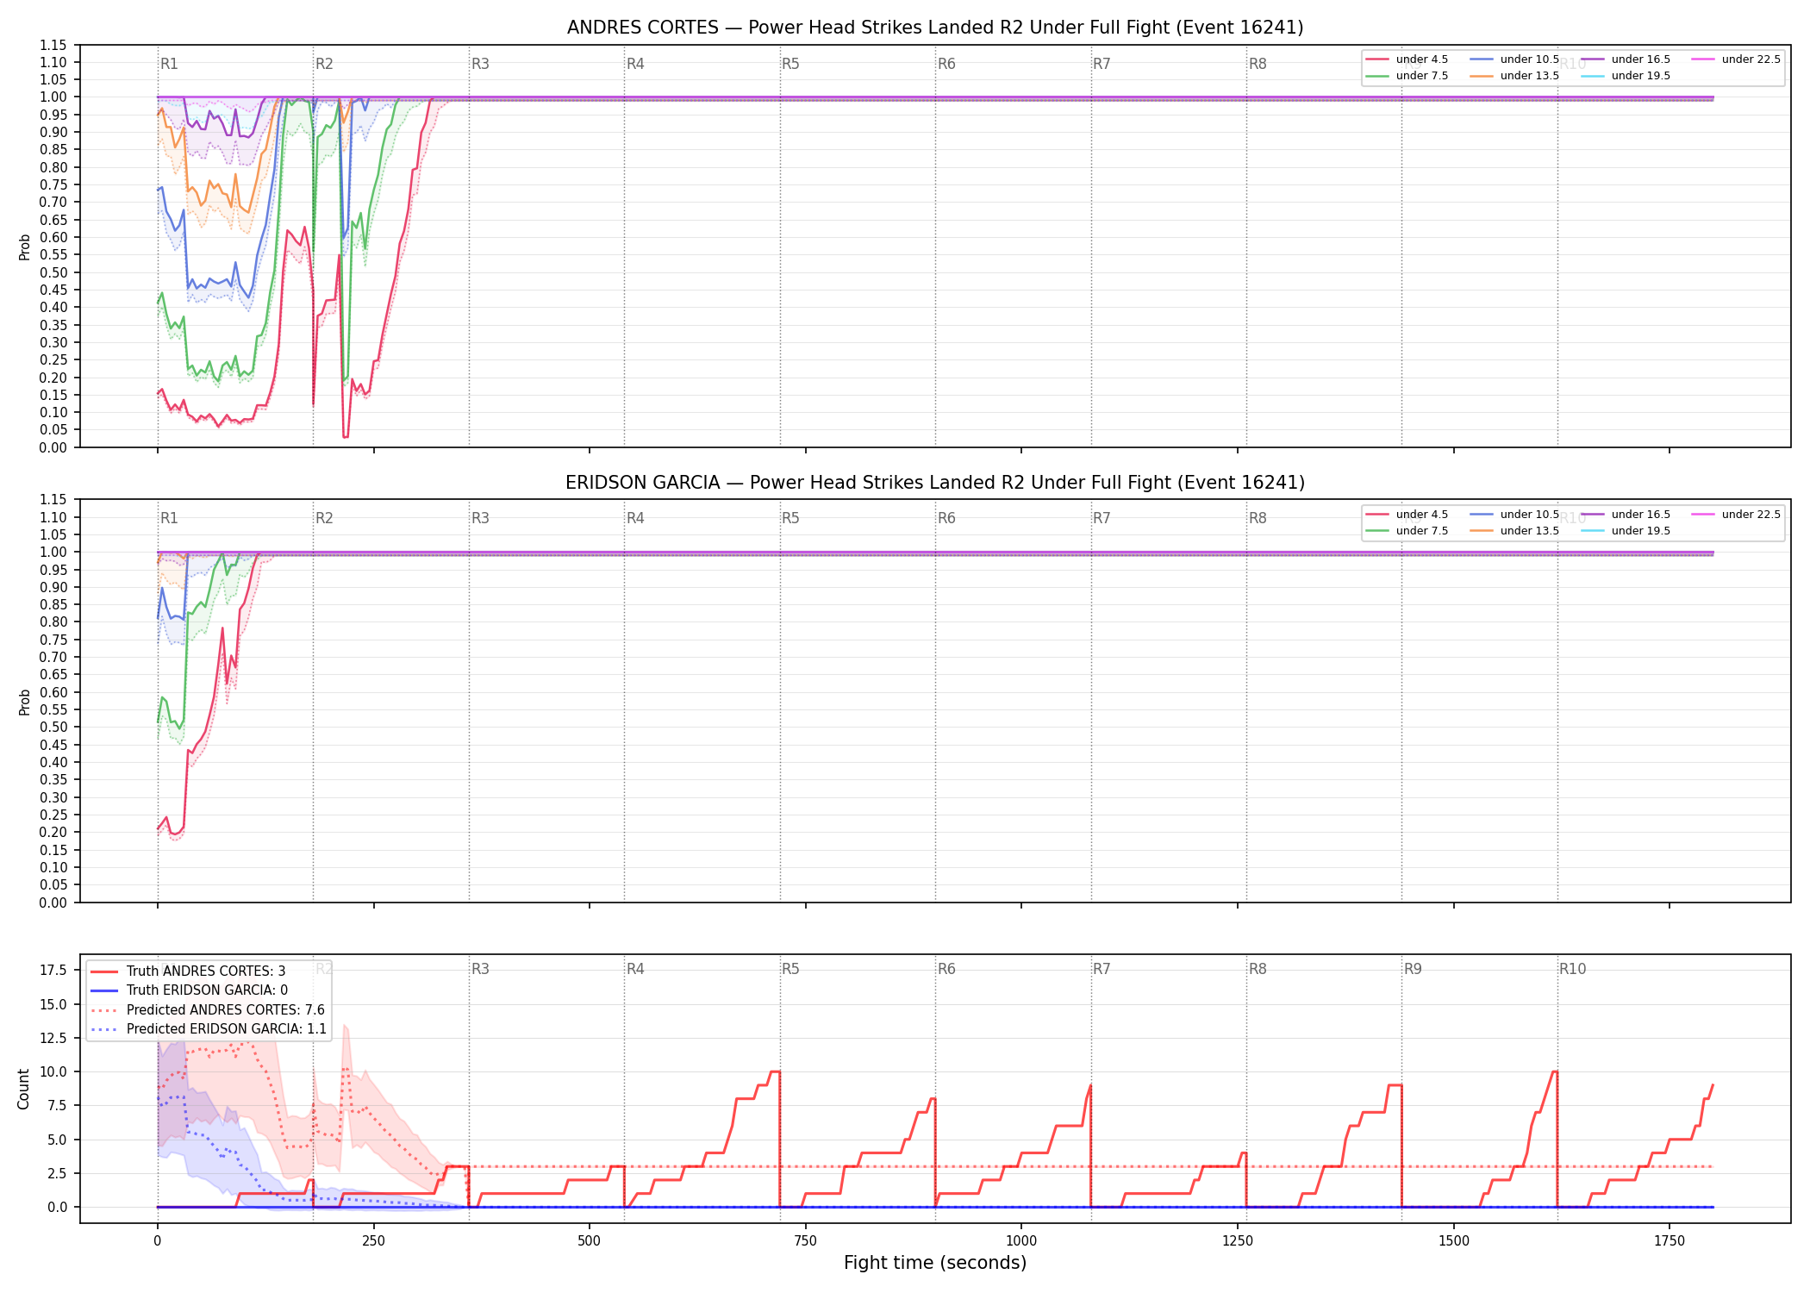The height and width of the screenshot is (1293, 1810).
Task: Select 'under 4.5' legend entry in top chart
Action: click(x=1407, y=59)
